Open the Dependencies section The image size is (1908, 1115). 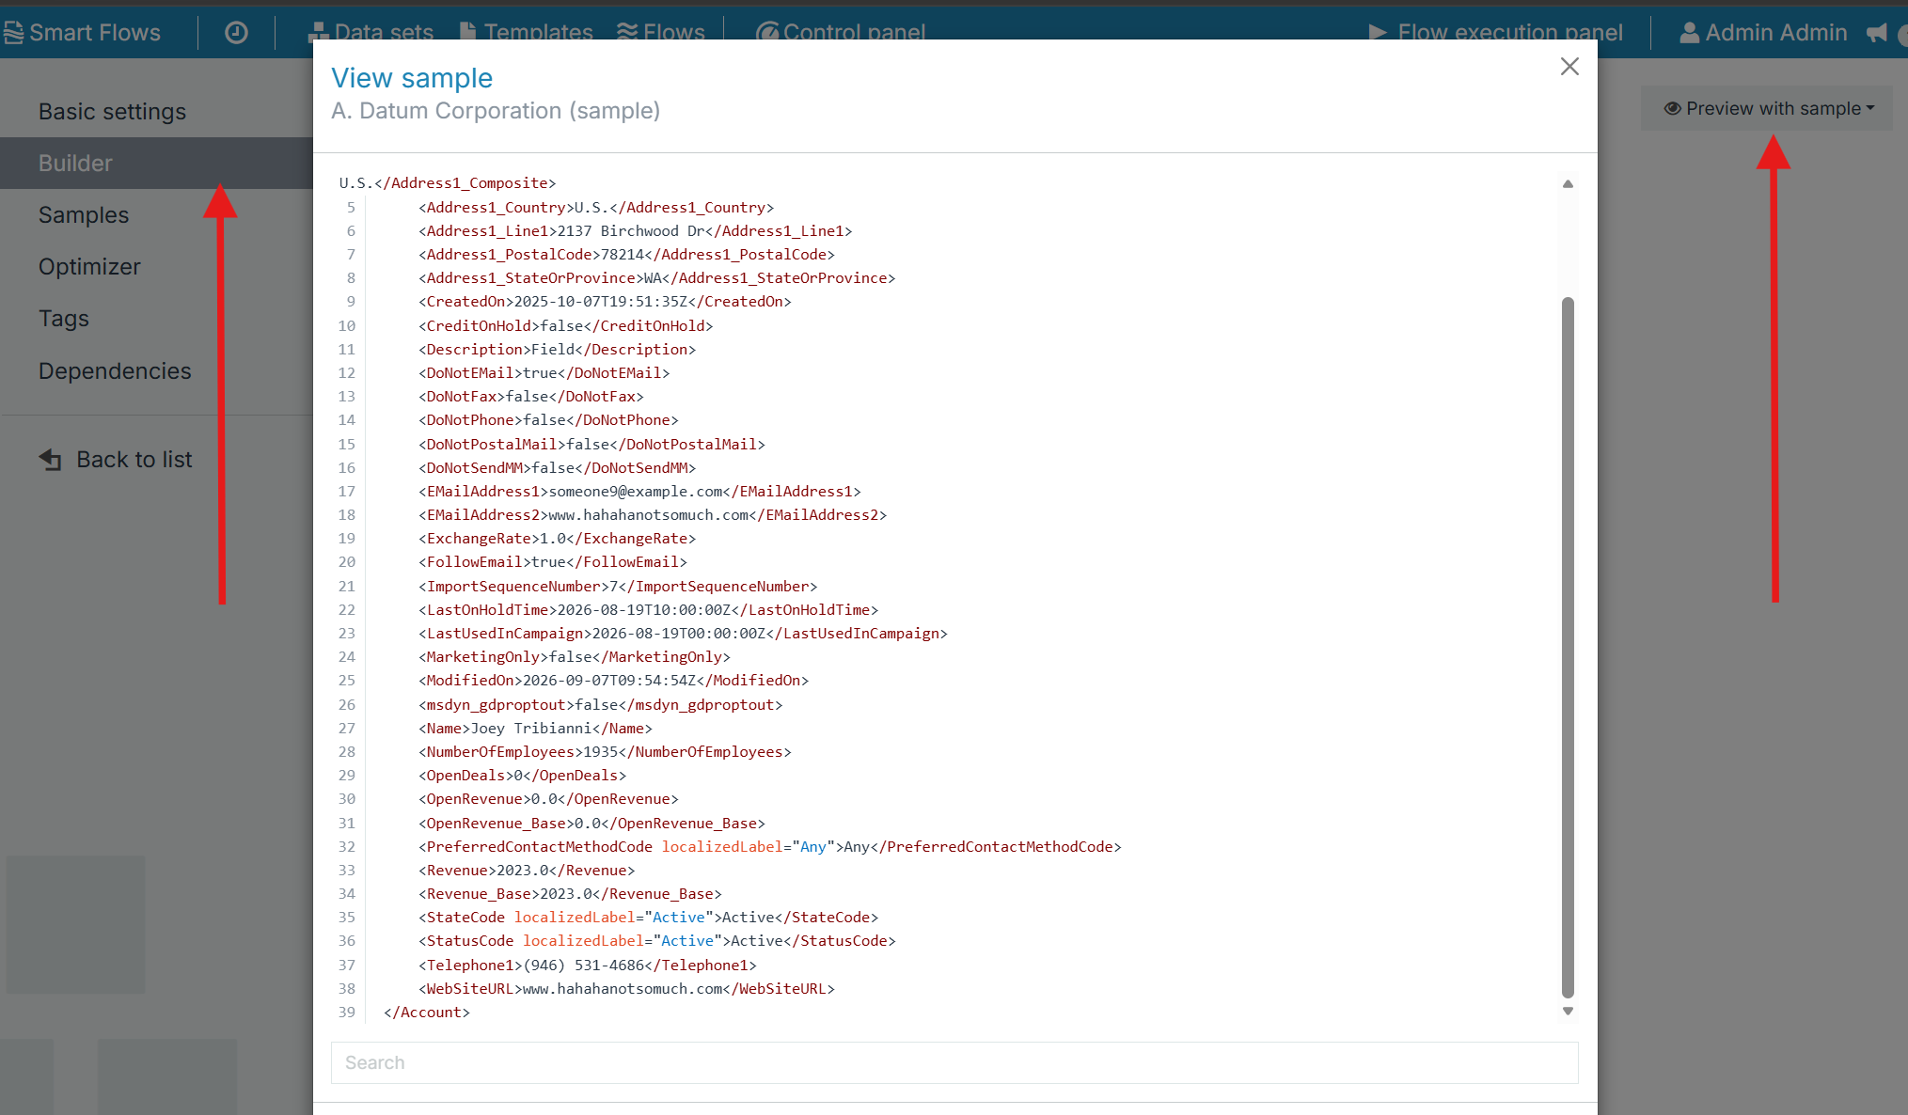pyautogui.click(x=115, y=371)
